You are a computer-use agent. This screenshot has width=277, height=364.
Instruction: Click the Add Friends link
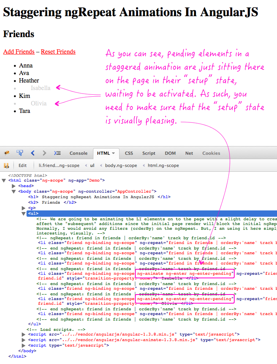[x=19, y=52]
